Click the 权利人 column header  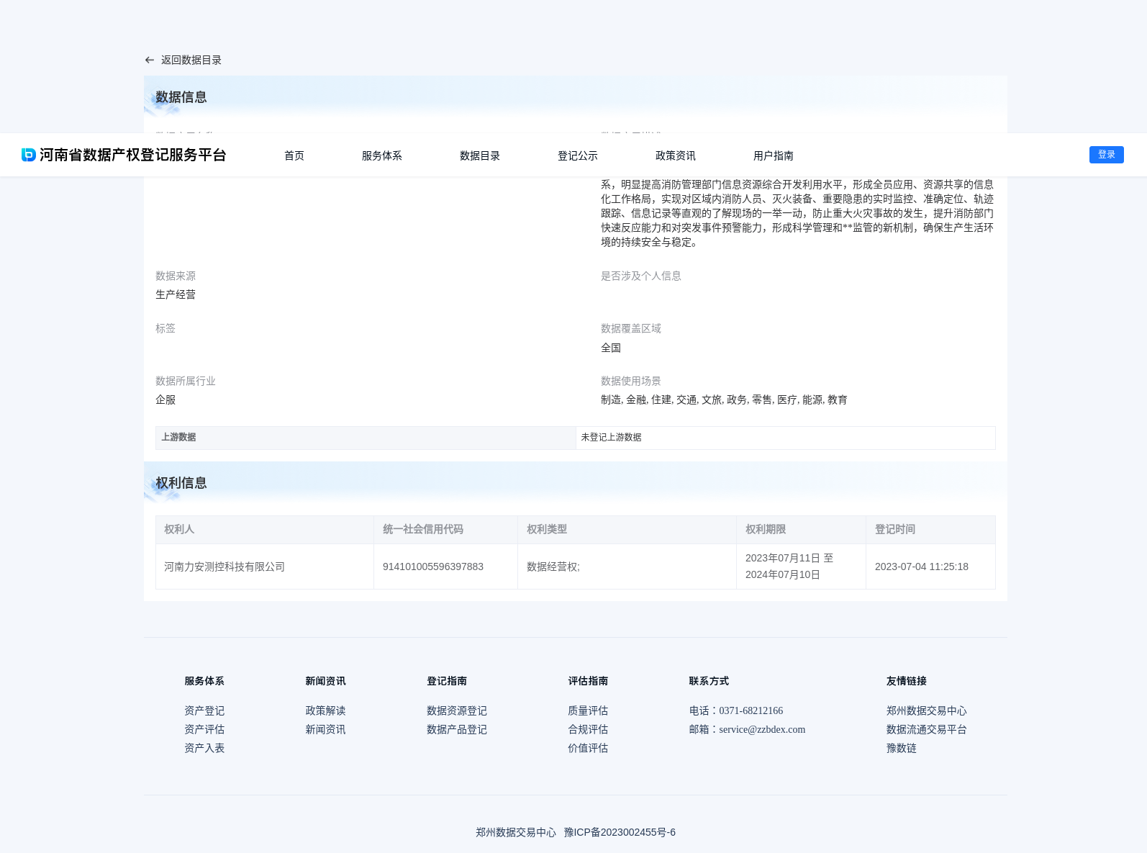(x=265, y=529)
